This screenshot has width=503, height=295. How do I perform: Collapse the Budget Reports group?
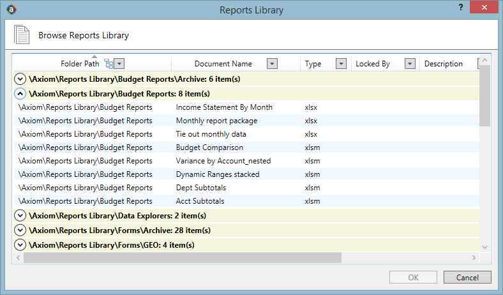point(20,94)
